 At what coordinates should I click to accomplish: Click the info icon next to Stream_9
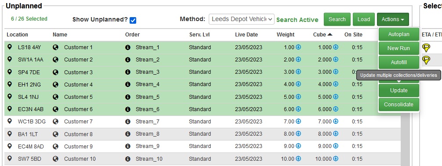click(x=128, y=147)
